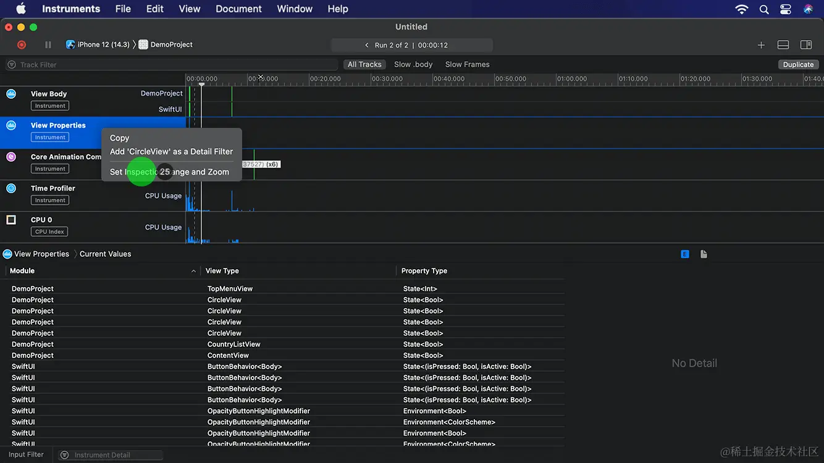824x463 pixels.
Task: Open the Document menu
Action: coord(239,9)
